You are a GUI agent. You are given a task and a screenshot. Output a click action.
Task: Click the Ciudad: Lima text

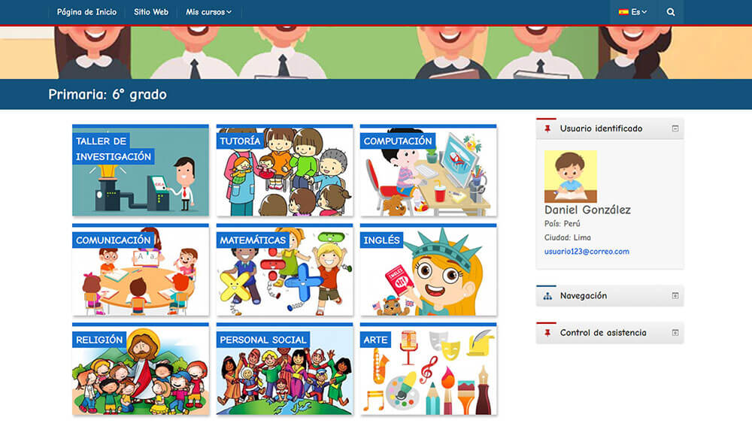[x=567, y=237]
